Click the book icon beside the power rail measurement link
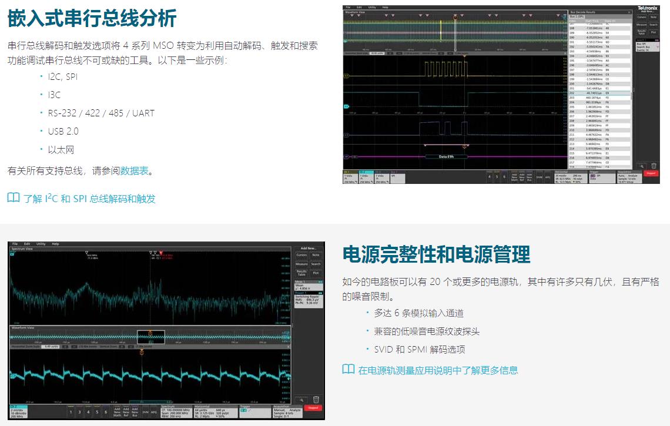The image size is (670, 426). click(349, 370)
